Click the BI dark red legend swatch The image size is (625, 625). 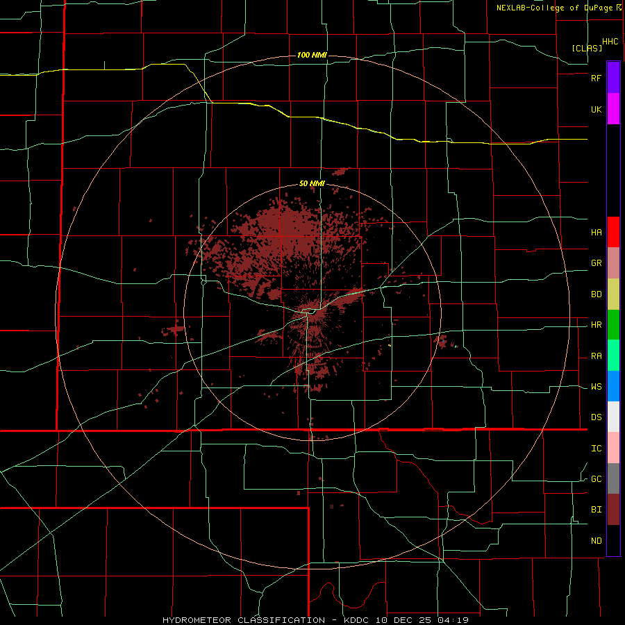tap(613, 510)
